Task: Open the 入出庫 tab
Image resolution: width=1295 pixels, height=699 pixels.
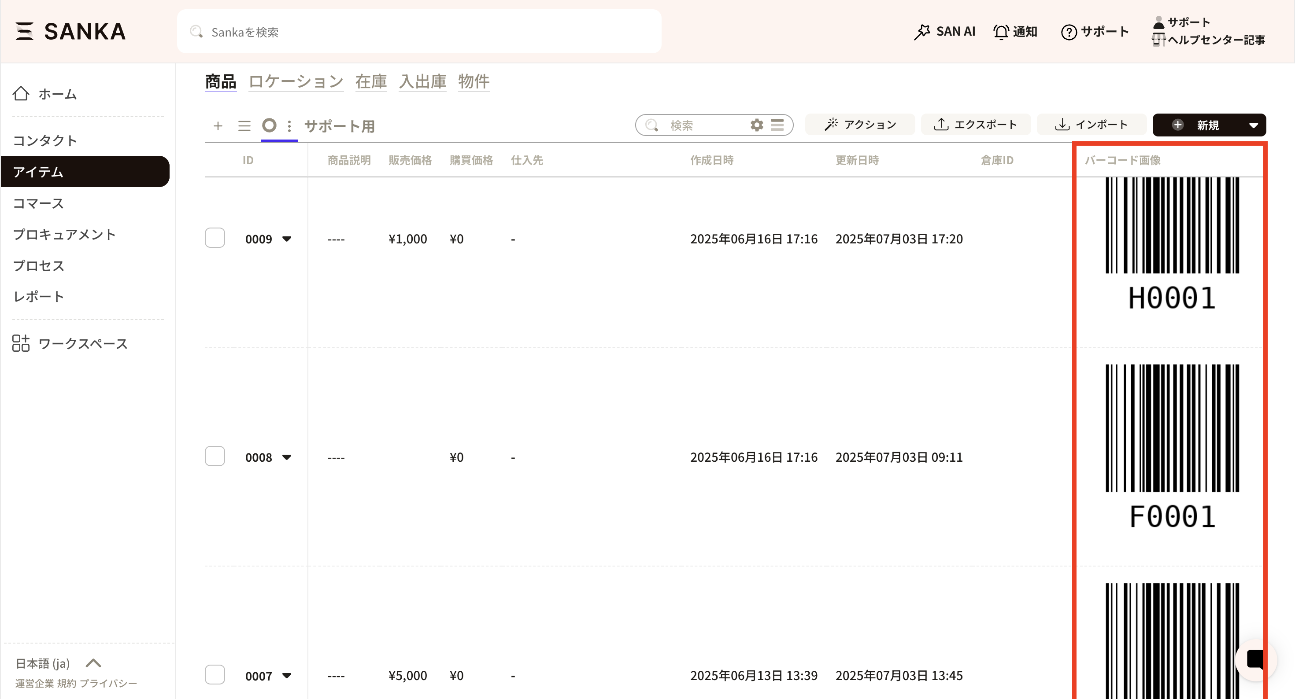Action: click(x=422, y=81)
